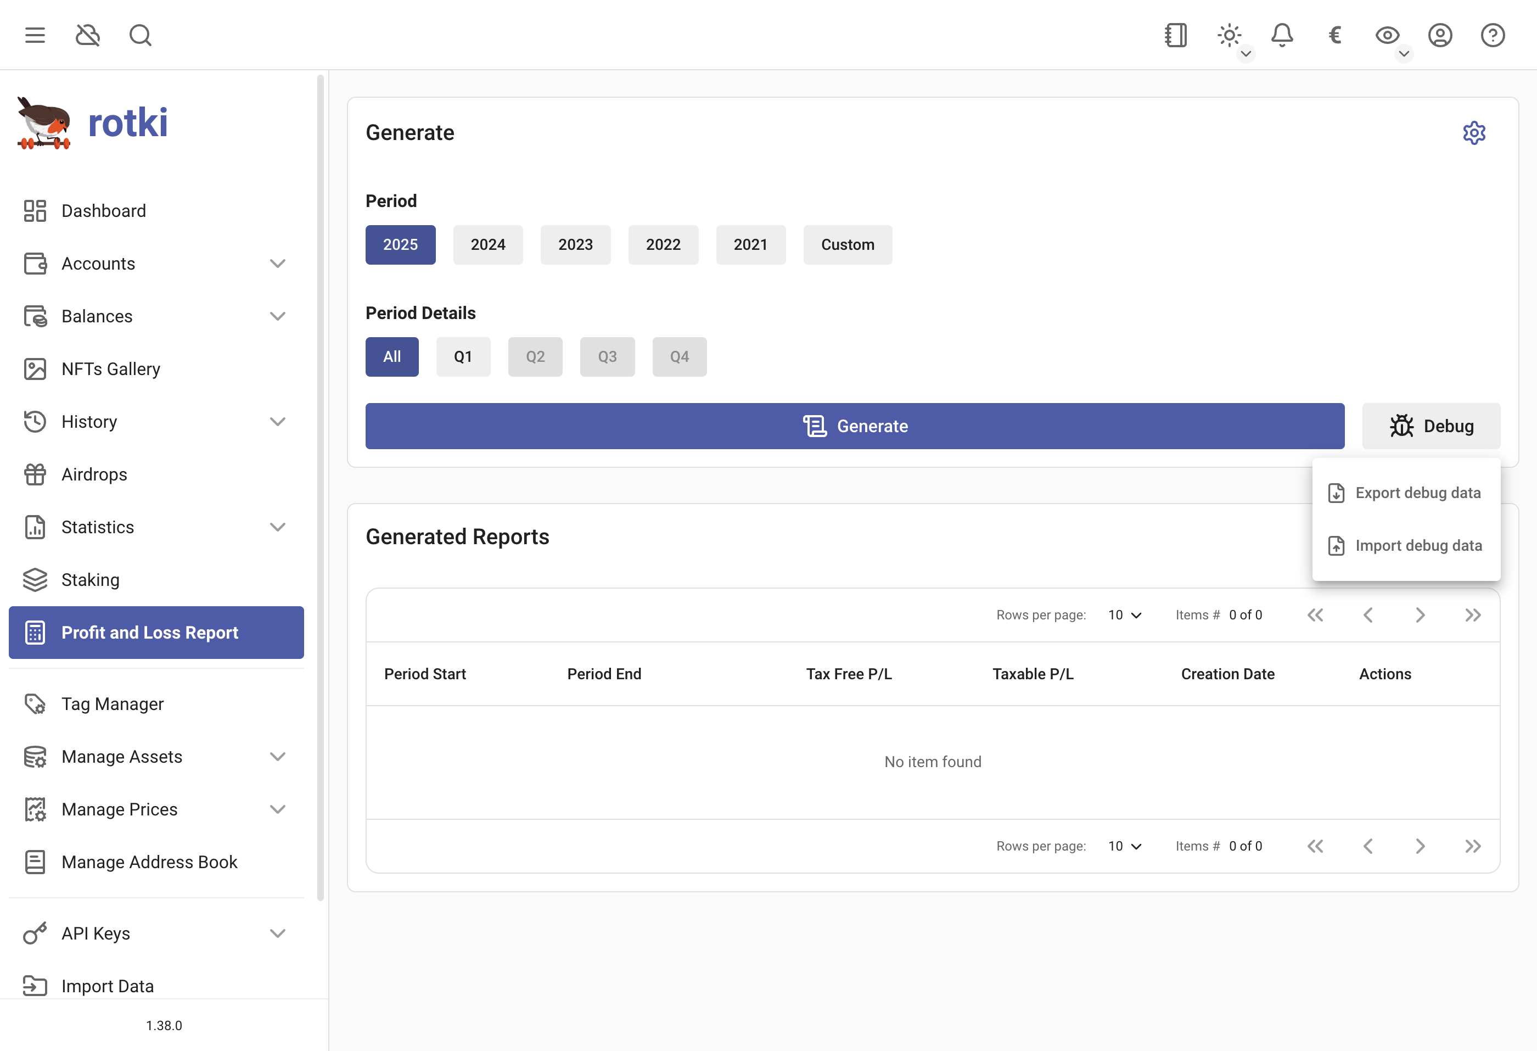Select the 2023 period button
1537x1051 pixels.
(x=575, y=245)
